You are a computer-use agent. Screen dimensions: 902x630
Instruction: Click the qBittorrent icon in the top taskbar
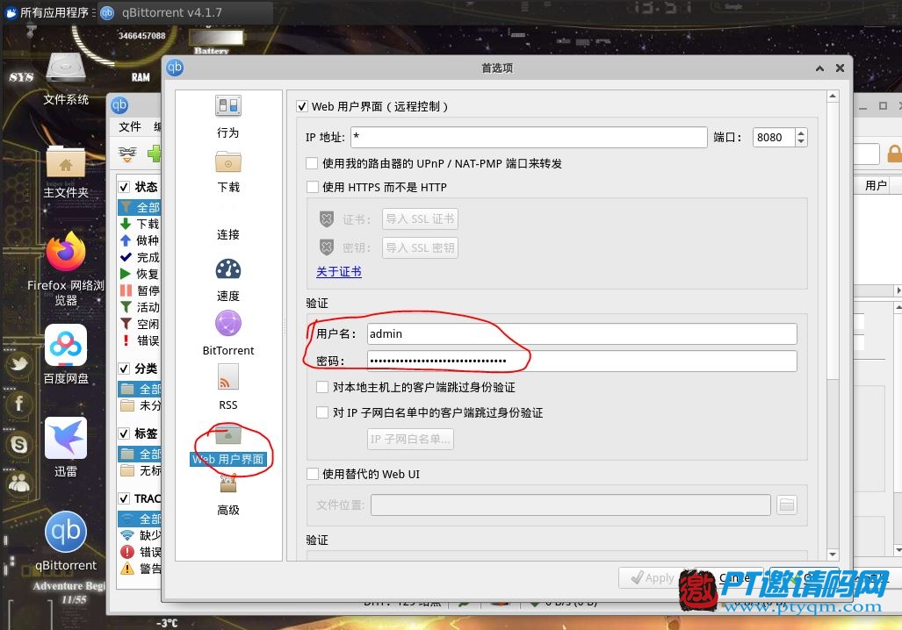[107, 12]
